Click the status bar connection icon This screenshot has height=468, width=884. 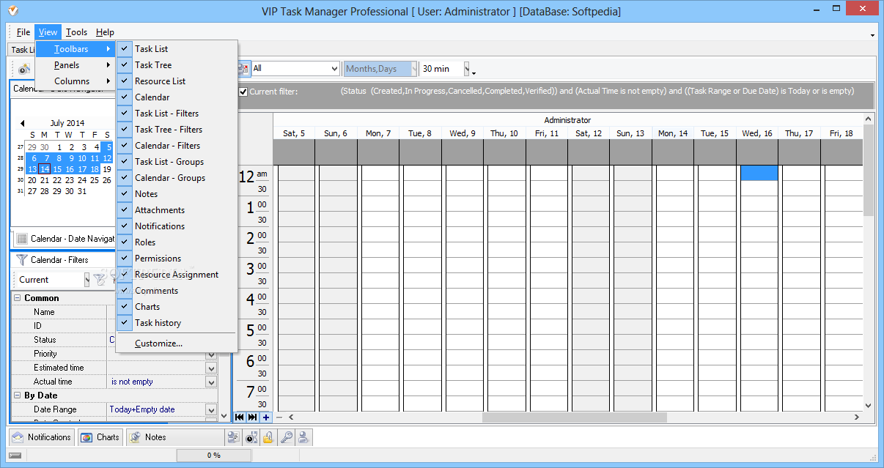pyautogui.click(x=15, y=456)
